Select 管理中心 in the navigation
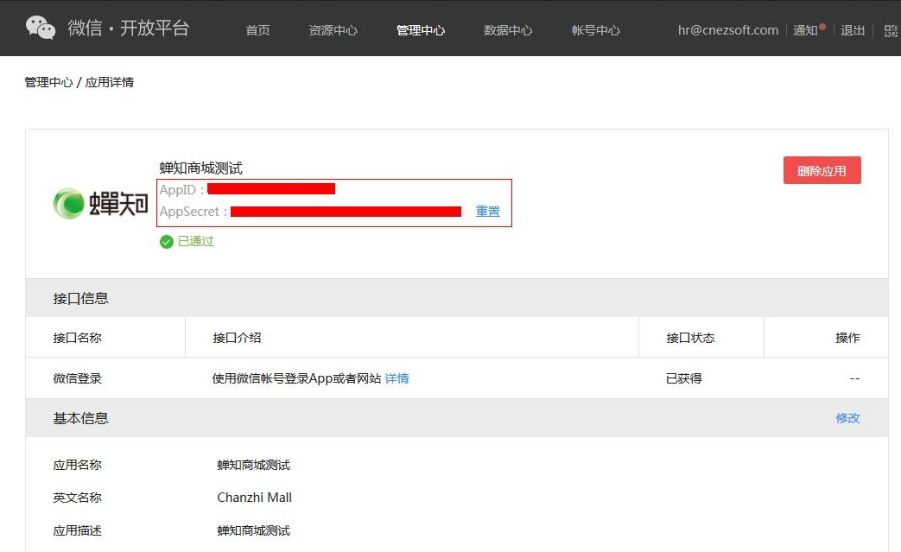This screenshot has height=552, width=901. click(421, 30)
